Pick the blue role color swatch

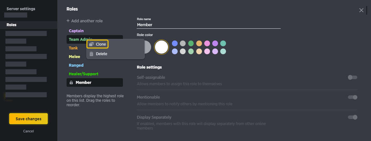click(x=175, y=43)
